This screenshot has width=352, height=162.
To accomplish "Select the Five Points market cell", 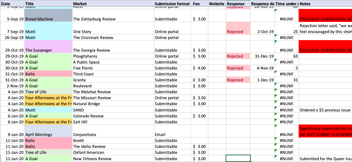I will (113, 68).
